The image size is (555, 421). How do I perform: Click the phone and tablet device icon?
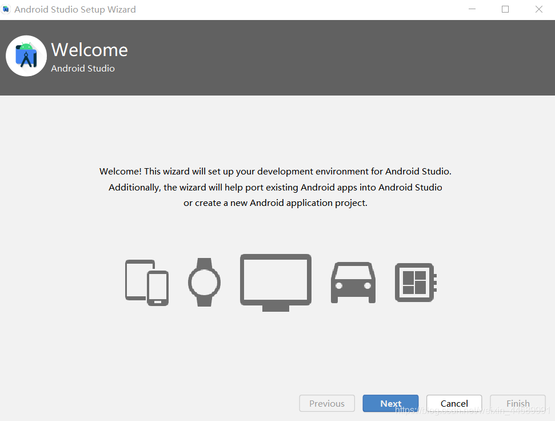pyautogui.click(x=147, y=283)
